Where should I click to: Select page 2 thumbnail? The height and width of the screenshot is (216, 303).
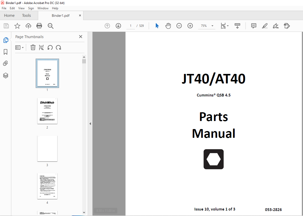(47, 111)
